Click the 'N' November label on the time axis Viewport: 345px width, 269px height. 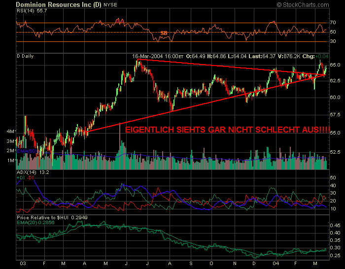(x=235, y=264)
